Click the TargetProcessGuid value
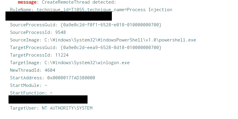 111,48
